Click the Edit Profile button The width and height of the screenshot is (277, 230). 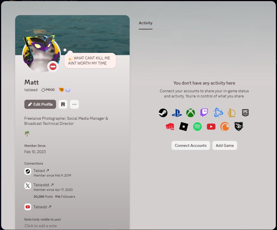click(40, 104)
